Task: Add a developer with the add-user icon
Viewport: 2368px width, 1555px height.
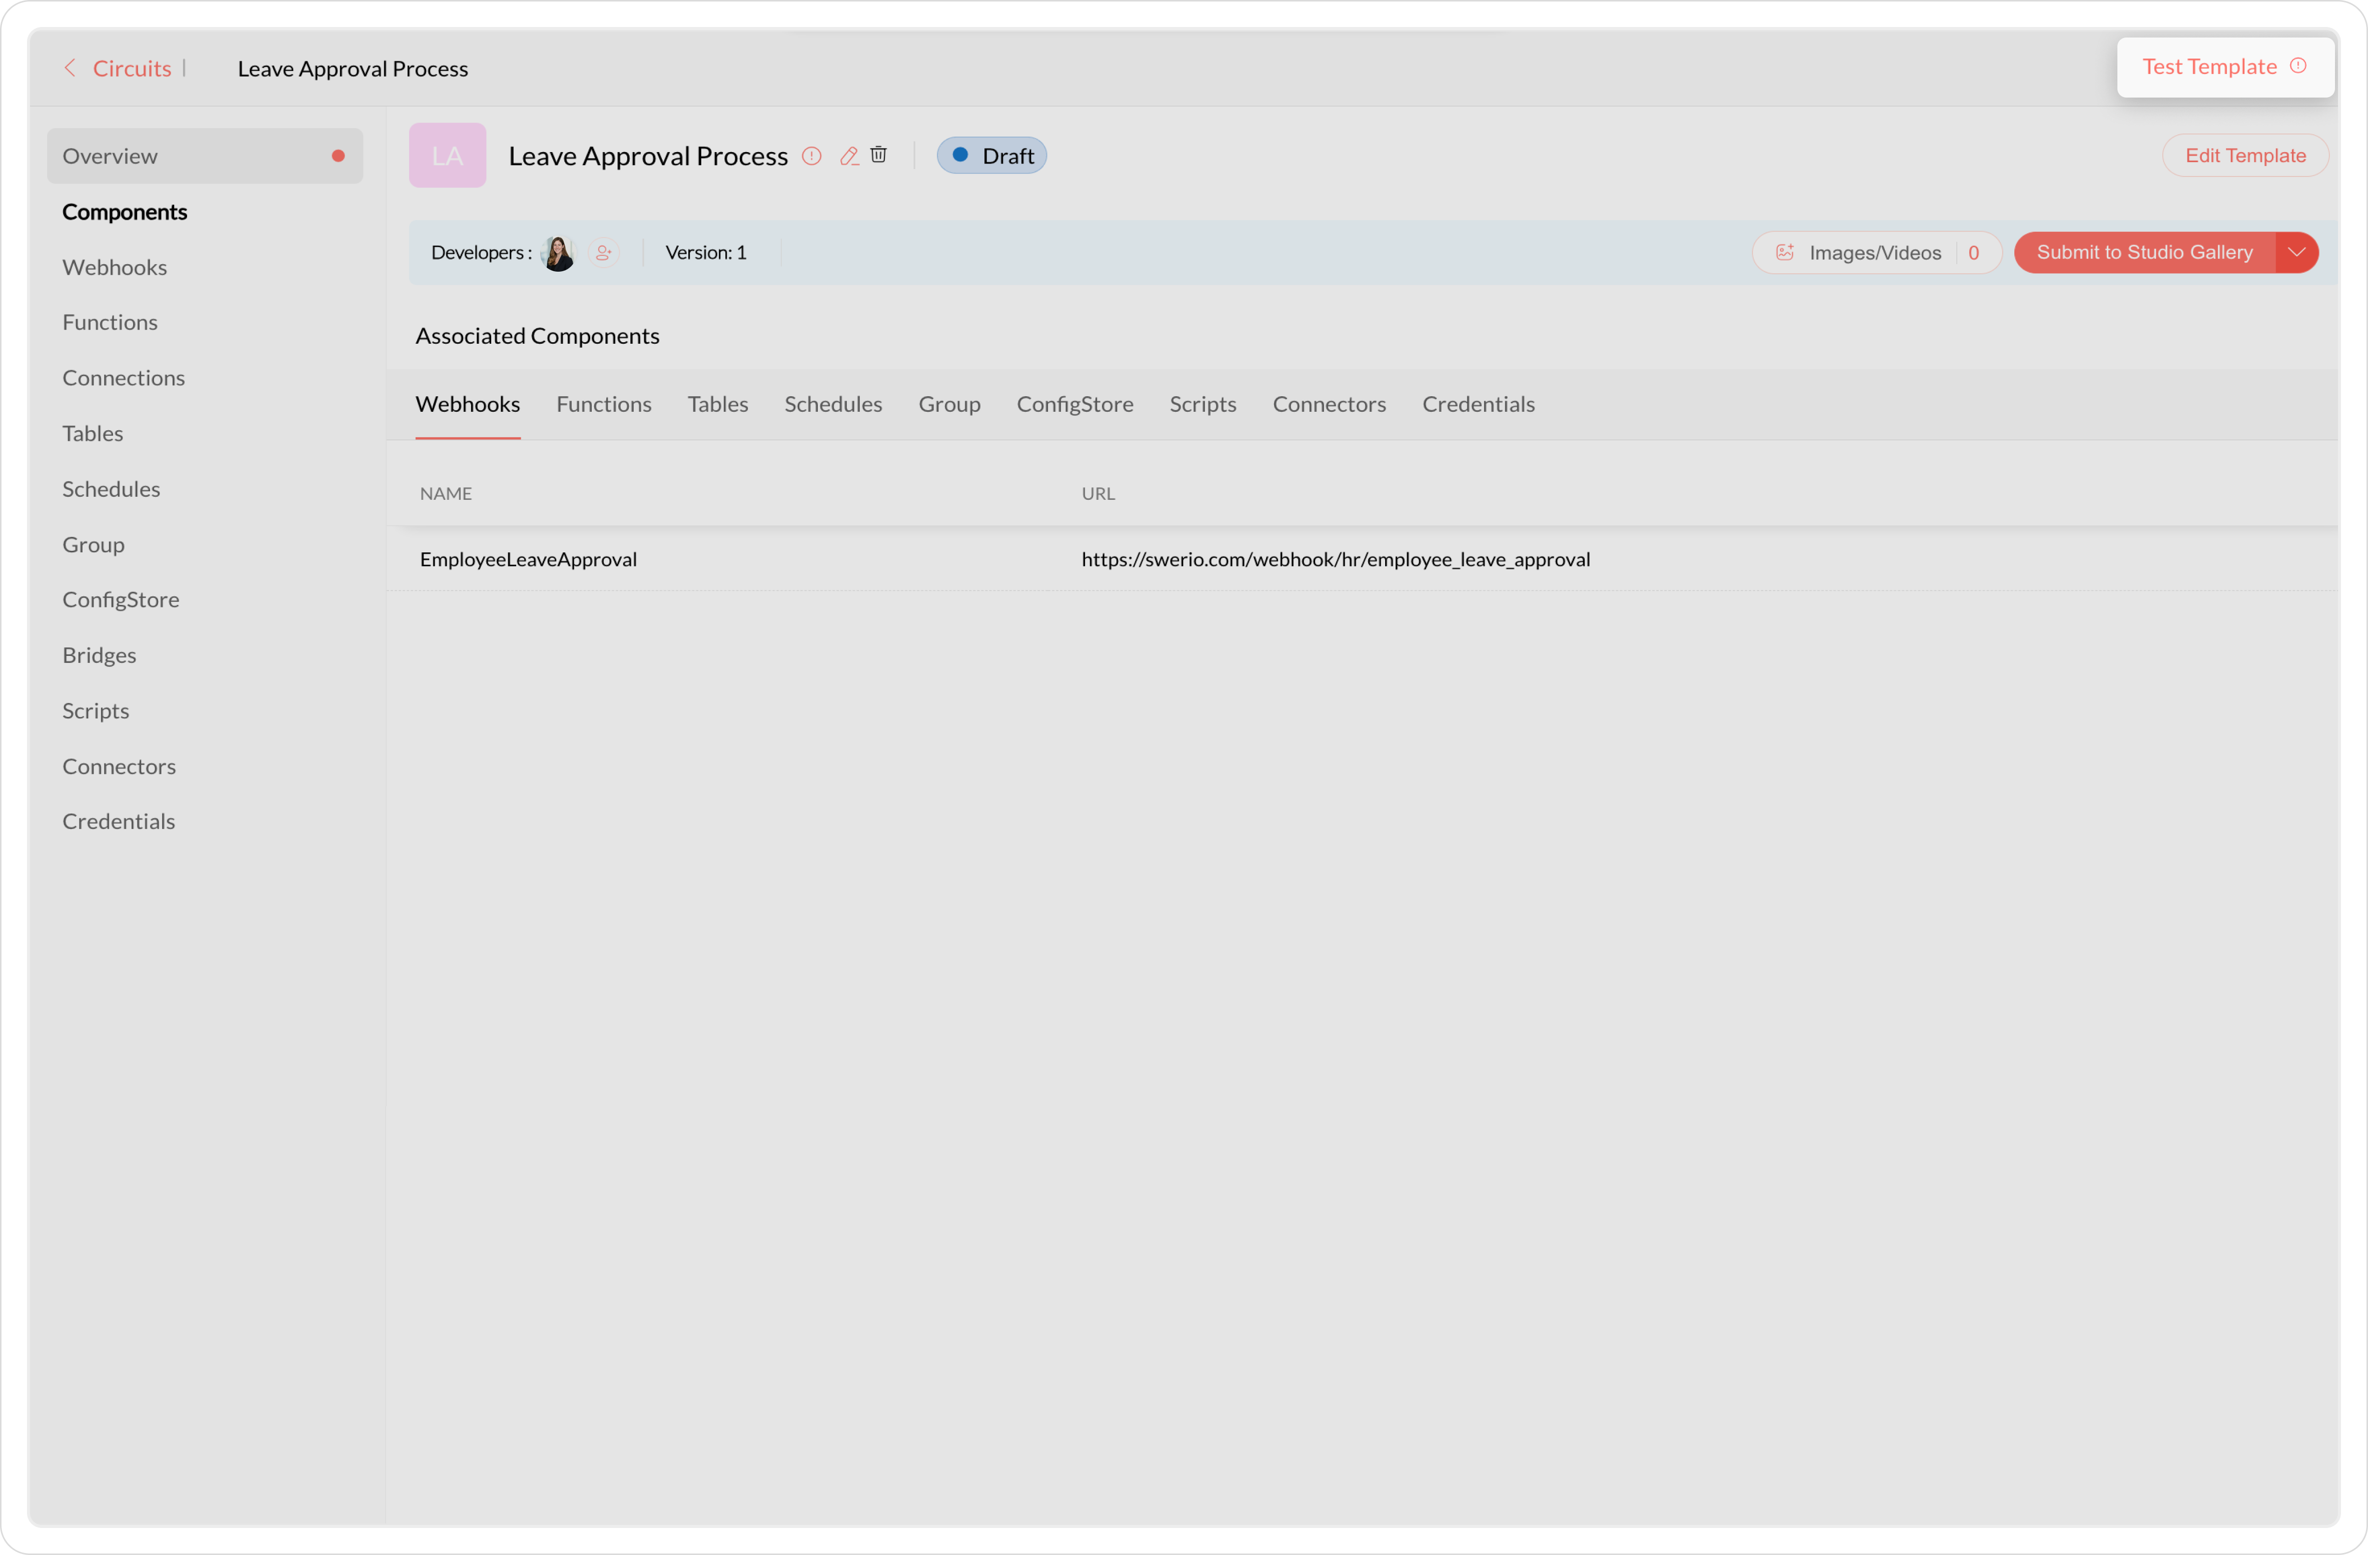Action: tap(603, 253)
